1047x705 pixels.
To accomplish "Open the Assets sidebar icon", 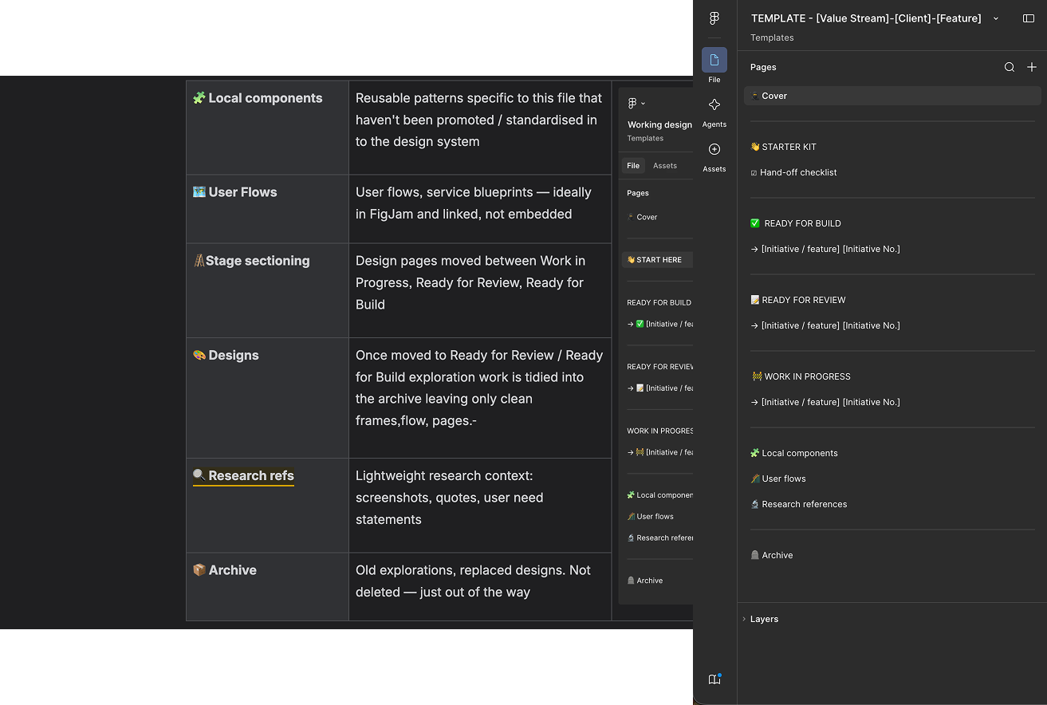I will (x=714, y=149).
